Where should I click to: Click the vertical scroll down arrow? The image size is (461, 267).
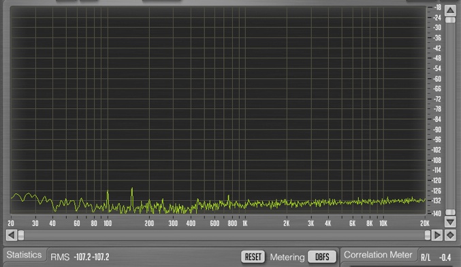[450, 222]
